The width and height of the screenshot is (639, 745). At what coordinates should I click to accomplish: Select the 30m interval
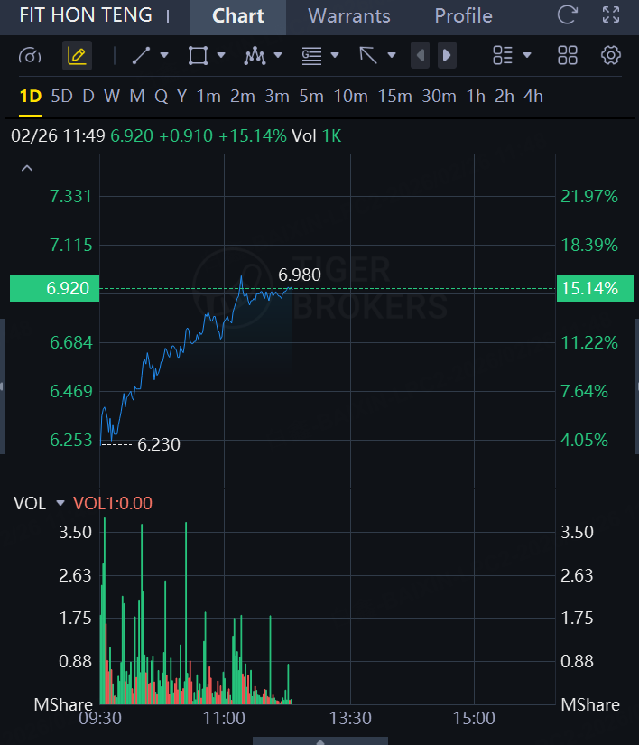tap(440, 97)
